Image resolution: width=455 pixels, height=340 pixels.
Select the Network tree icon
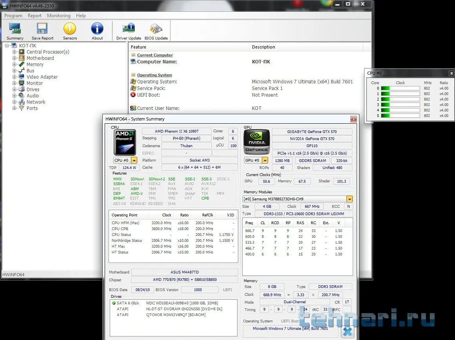[x=22, y=102]
